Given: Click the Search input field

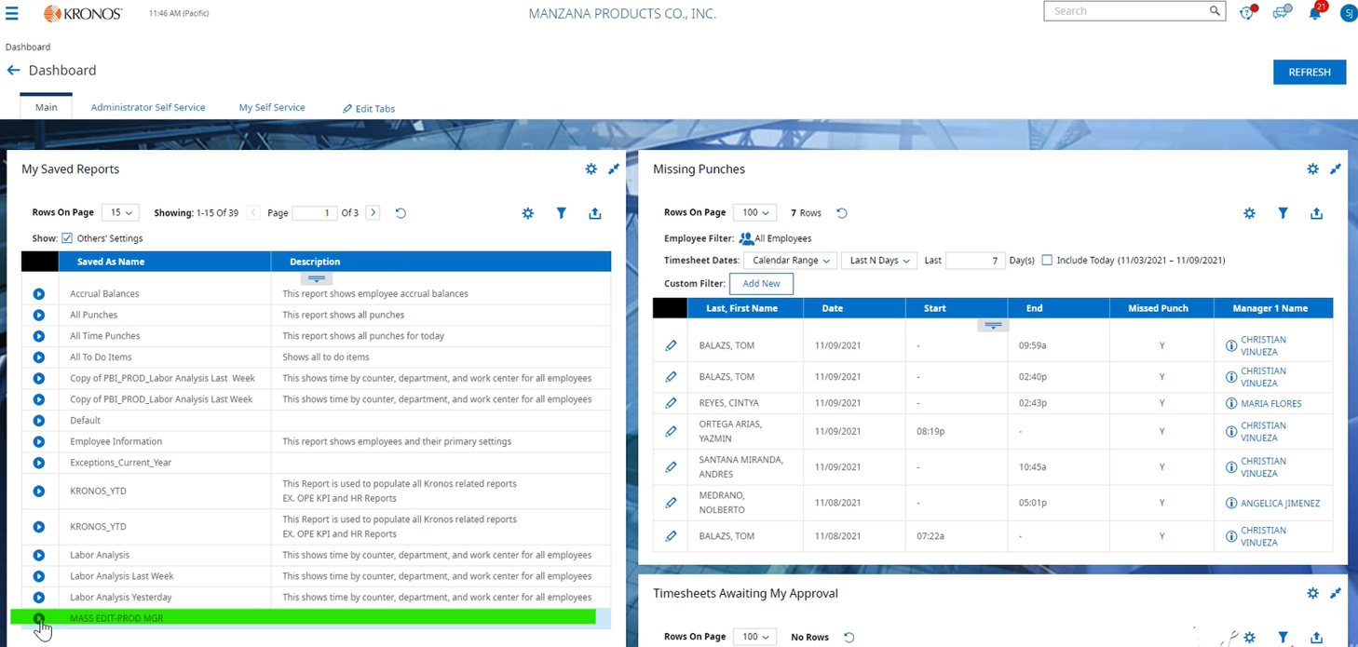Looking at the screenshot, I should coord(1125,11).
